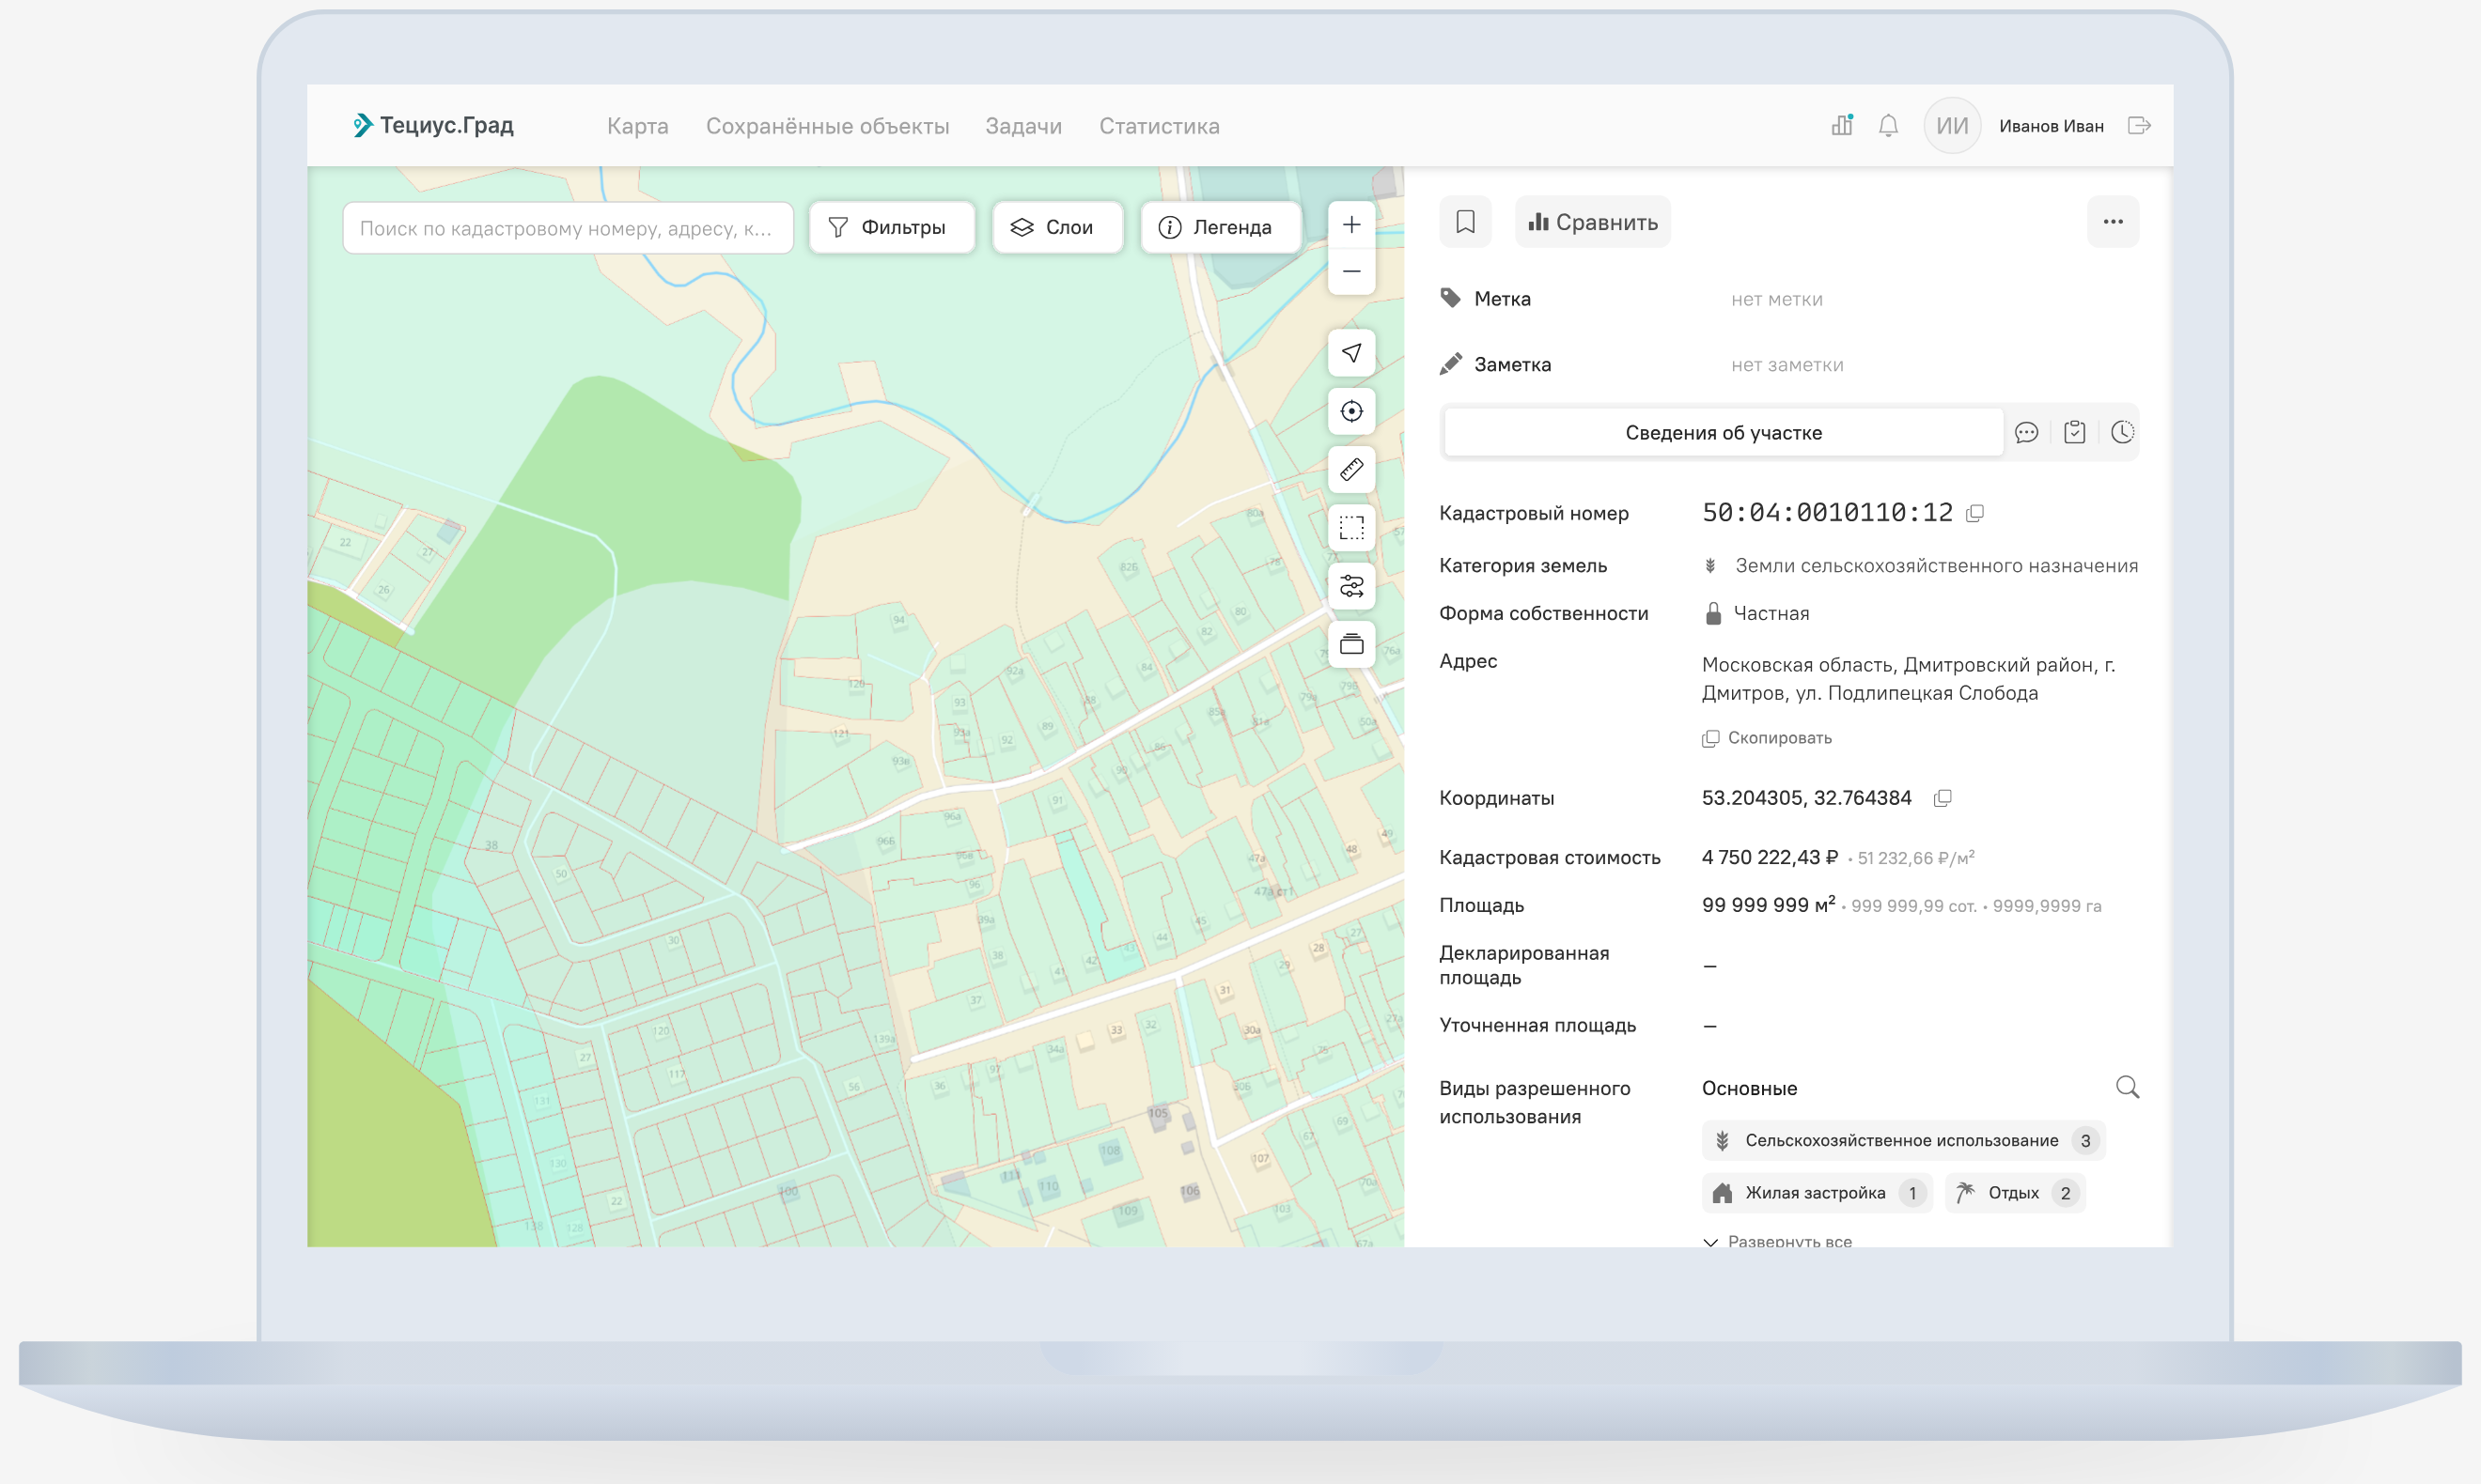This screenshot has width=2481, height=1484.
Task: Open the stacked cards map tool
Action: (x=1351, y=643)
